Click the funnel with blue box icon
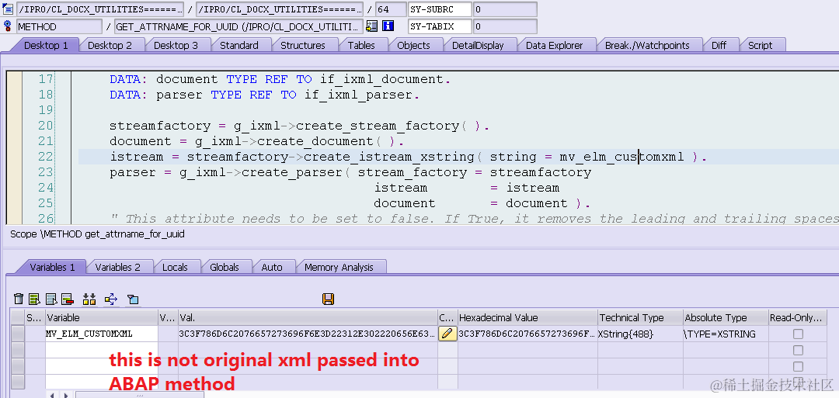839x398 pixels. (x=133, y=299)
